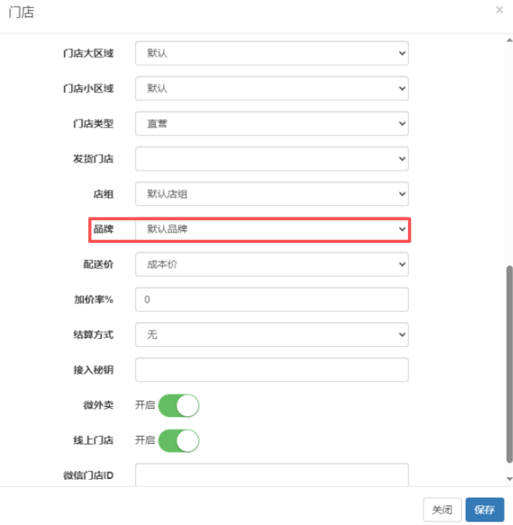Toggle the 微外卖 switch off
This screenshot has width=513, height=525.
pos(178,406)
